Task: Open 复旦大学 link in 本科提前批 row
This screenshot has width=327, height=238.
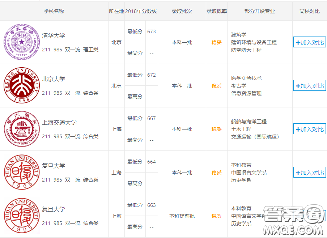Action: [54, 209]
